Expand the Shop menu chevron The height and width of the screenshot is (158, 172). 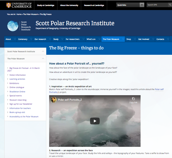pyautogui.click(x=135, y=39)
